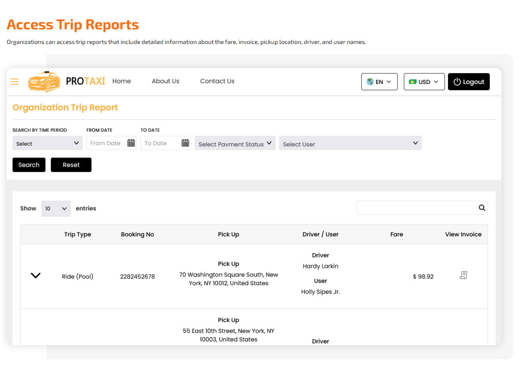This screenshot has height=375, width=520.
Task: Click the magnifier icon in the entries search box
Action: click(x=482, y=207)
